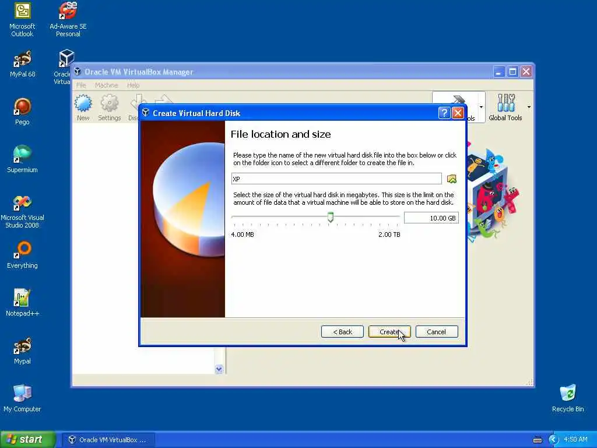597x448 pixels.
Task: Click the hard disk file name field containing XP
Action: tap(336, 178)
